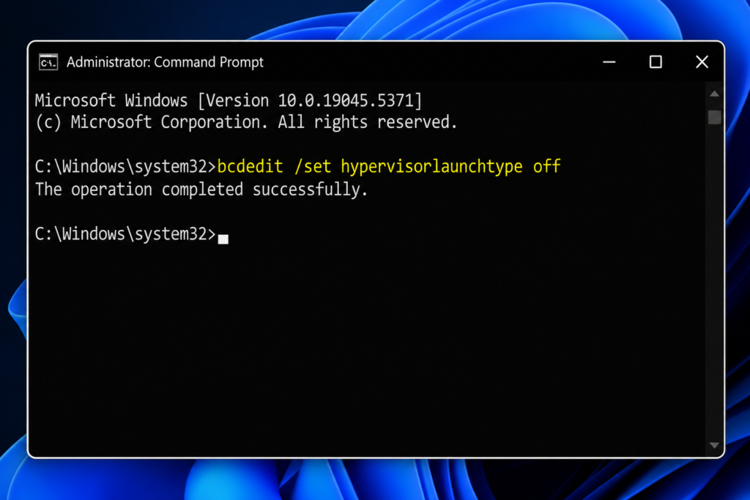750x500 pixels.
Task: Click the scrollbar up arrow
Action: point(714,94)
